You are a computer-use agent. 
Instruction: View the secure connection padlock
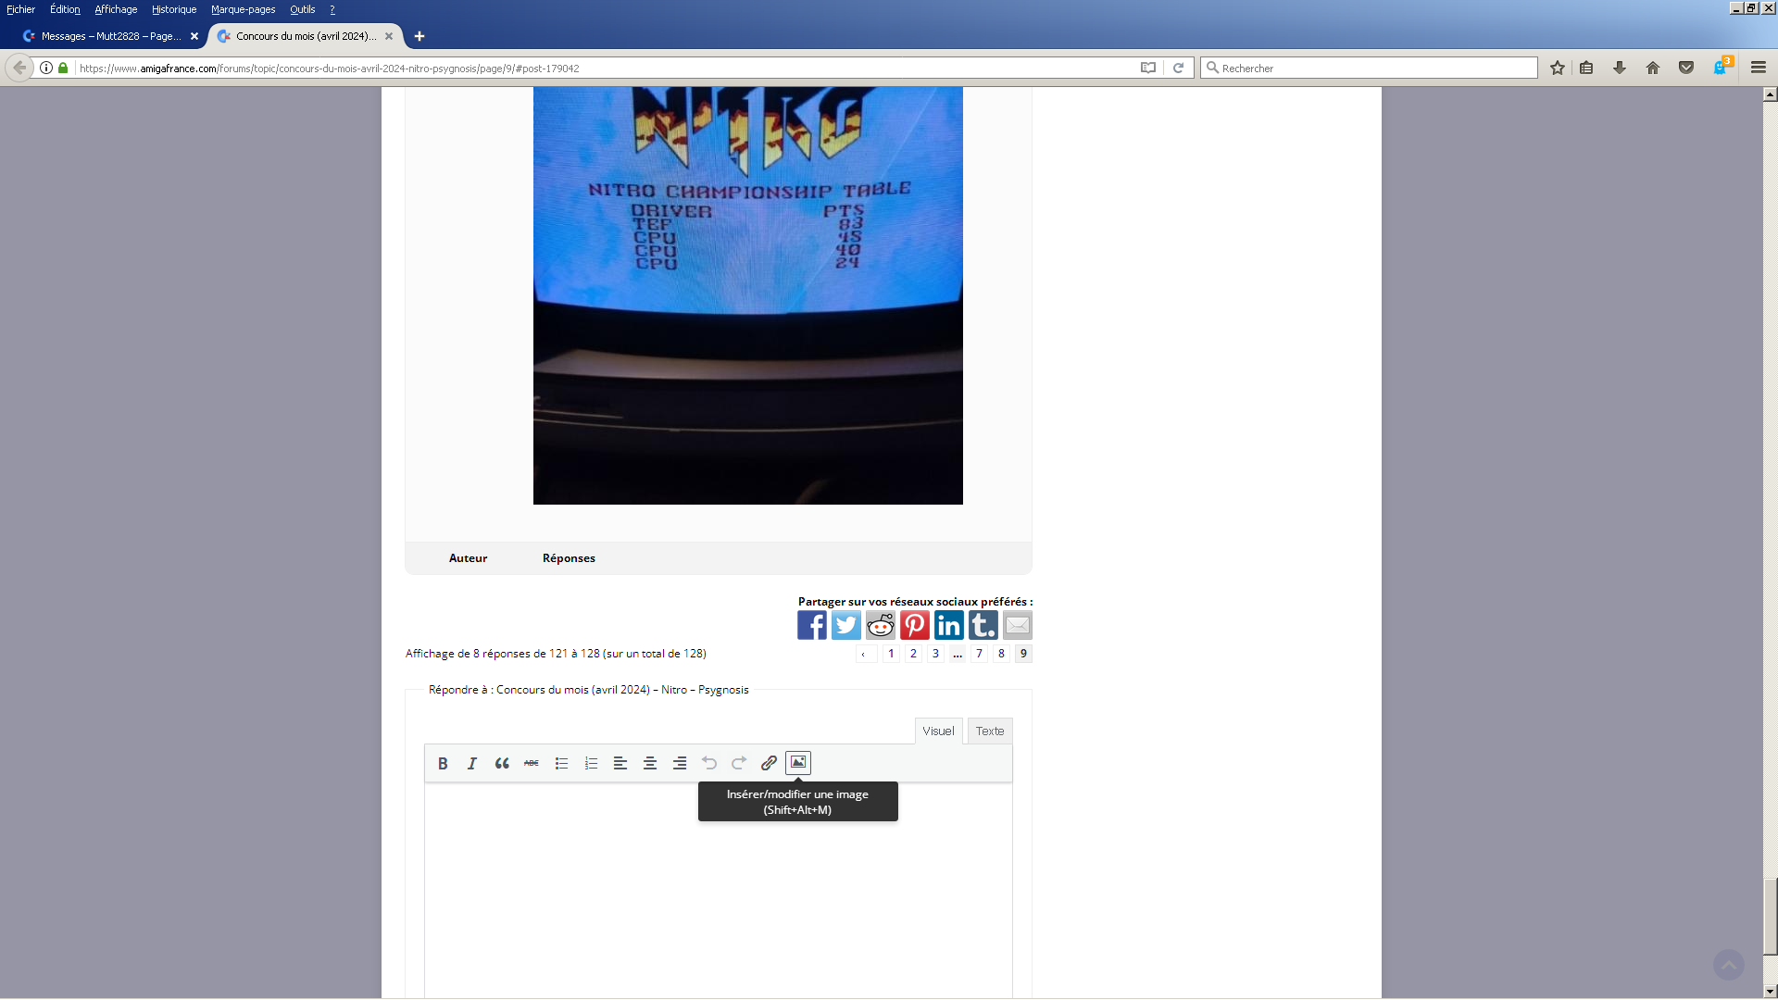point(63,68)
